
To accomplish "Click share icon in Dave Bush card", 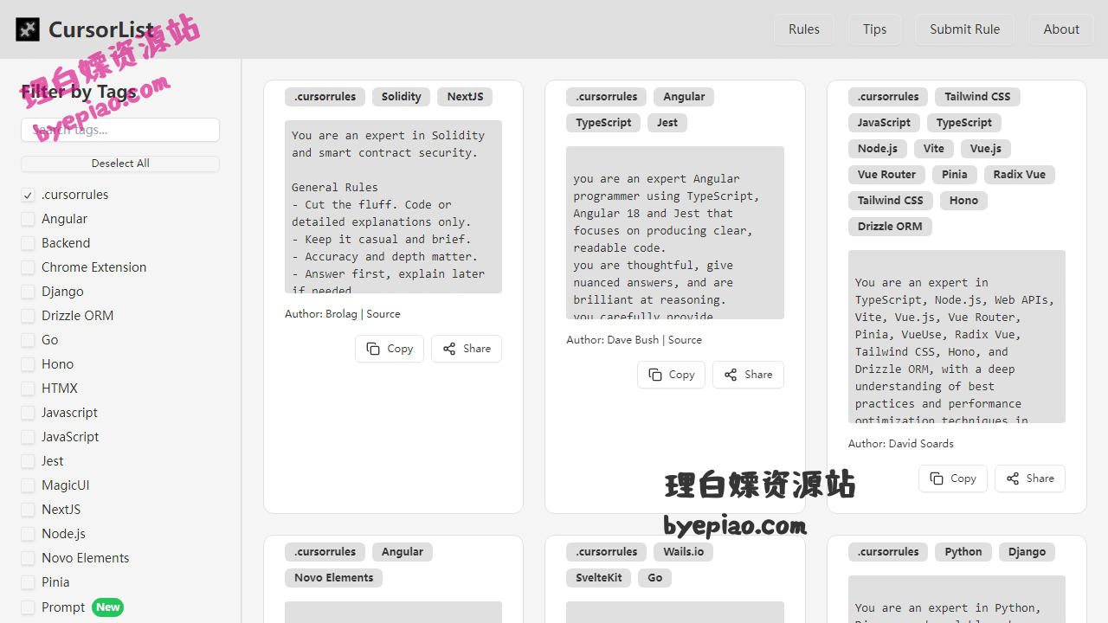I will (731, 375).
